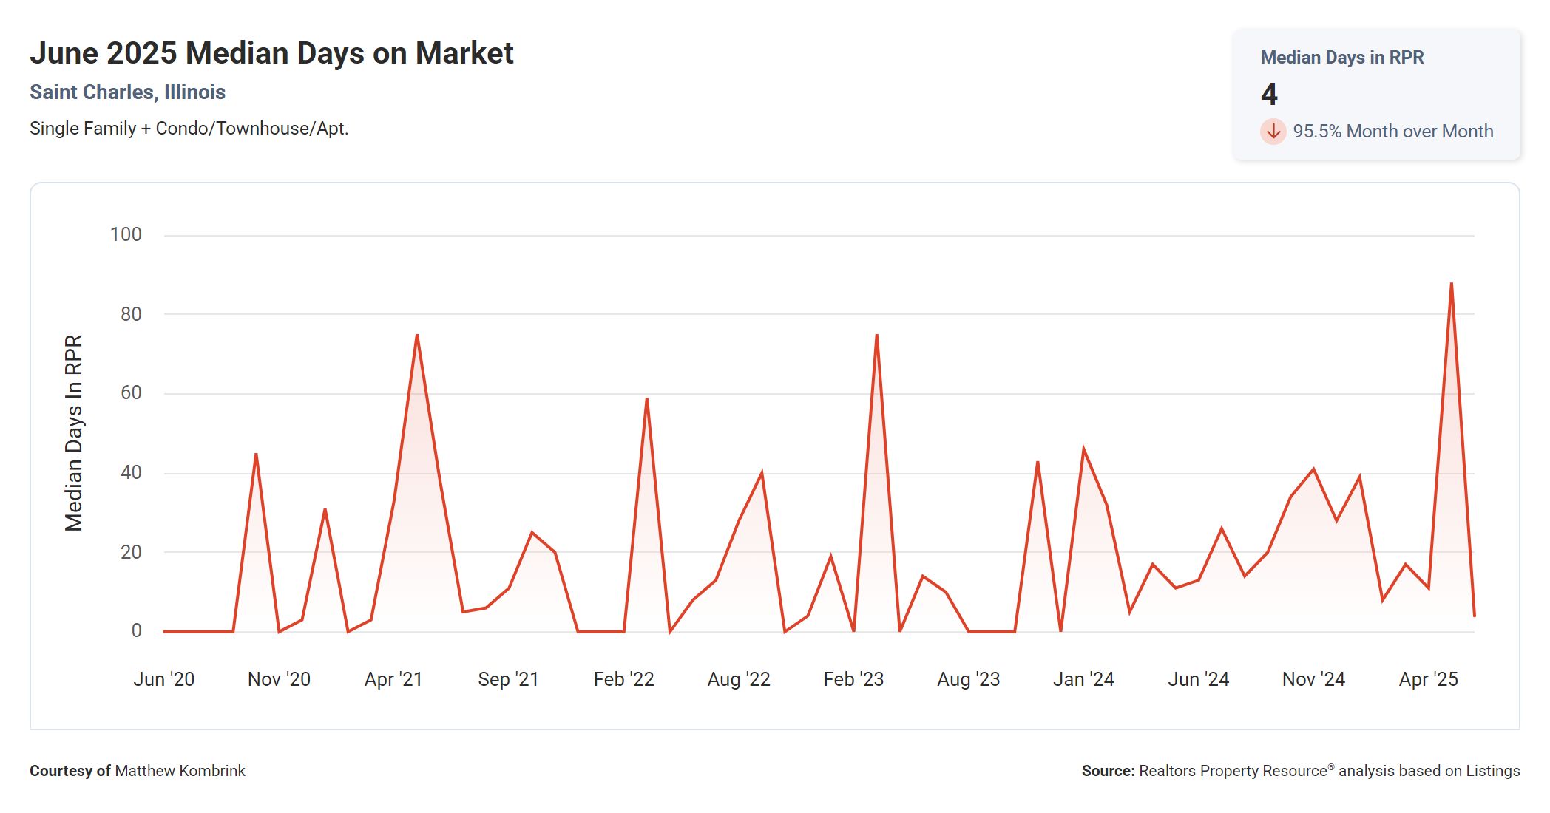Screen dimensions: 1550x813
Task: Click the large value 4 in the card
Action: coord(1269,95)
